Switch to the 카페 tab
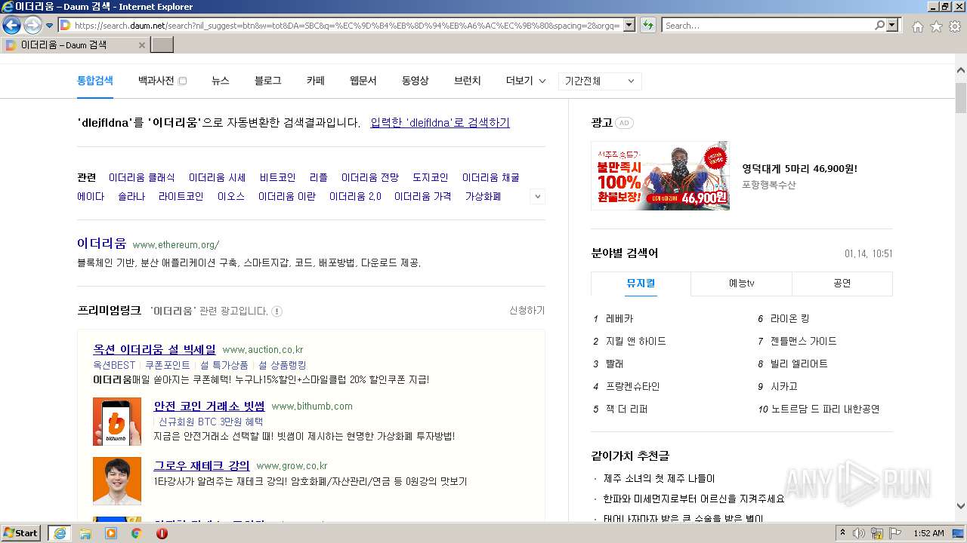Viewport: 967px width, 543px height. point(316,81)
